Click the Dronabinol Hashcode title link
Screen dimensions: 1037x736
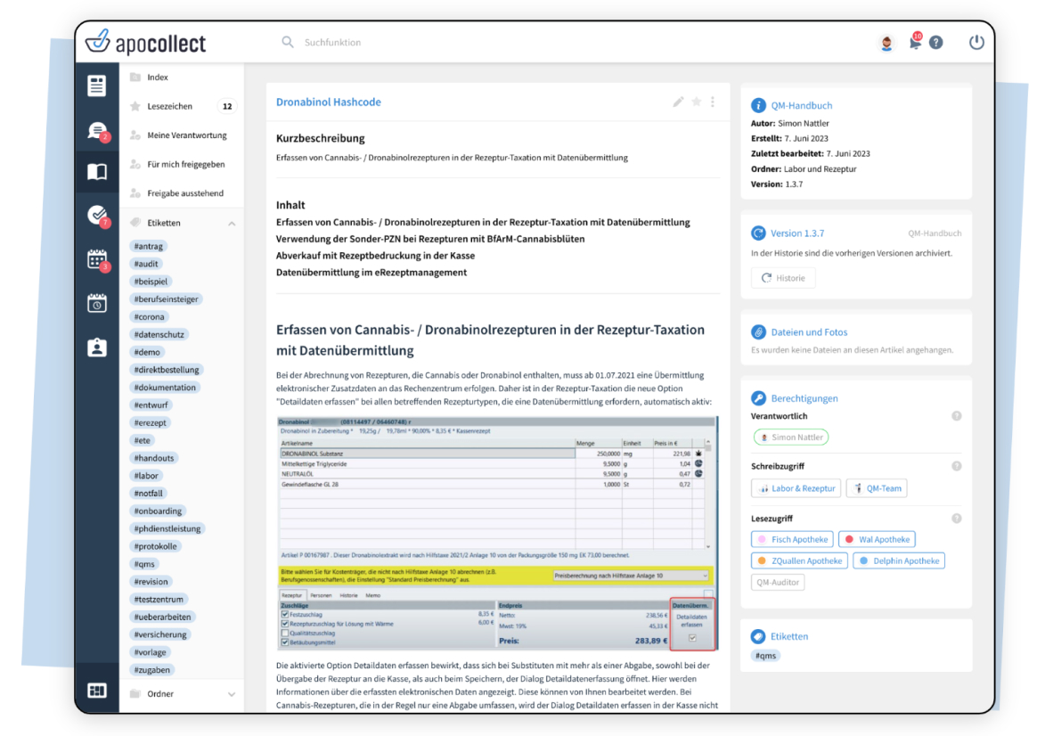point(328,102)
